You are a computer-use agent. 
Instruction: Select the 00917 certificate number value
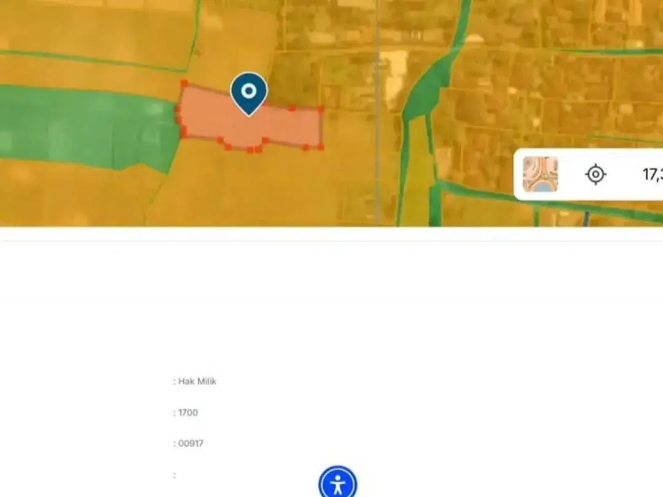point(191,444)
